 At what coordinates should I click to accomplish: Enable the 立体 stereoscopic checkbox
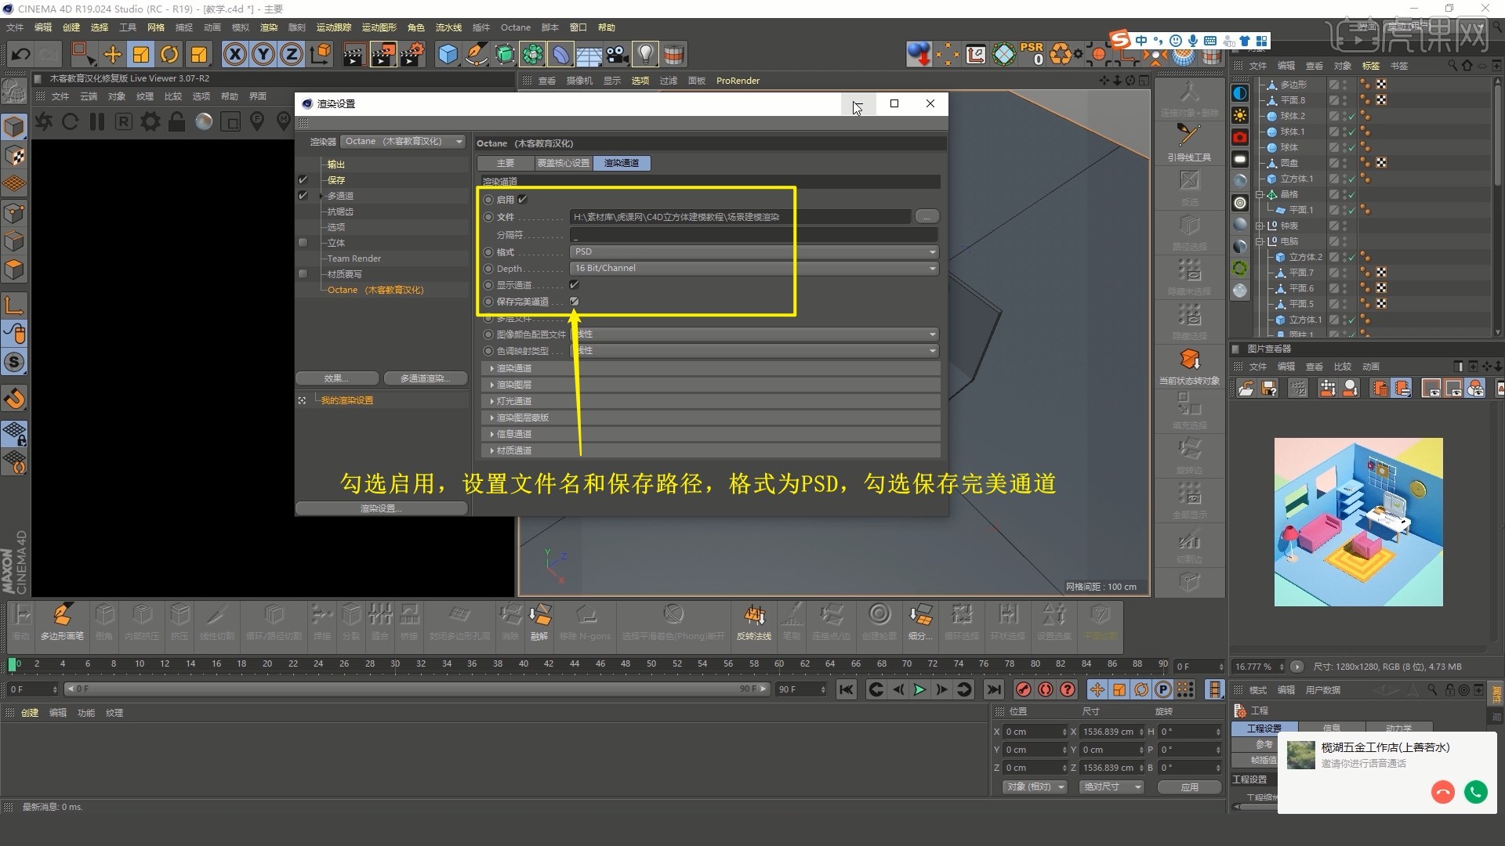point(303,243)
